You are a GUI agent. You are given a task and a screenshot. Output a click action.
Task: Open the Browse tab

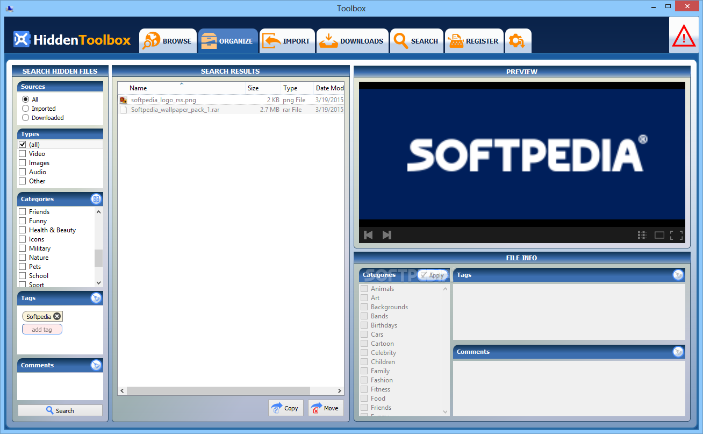168,41
